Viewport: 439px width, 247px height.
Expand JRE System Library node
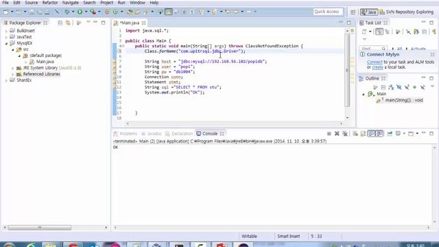click(13, 68)
